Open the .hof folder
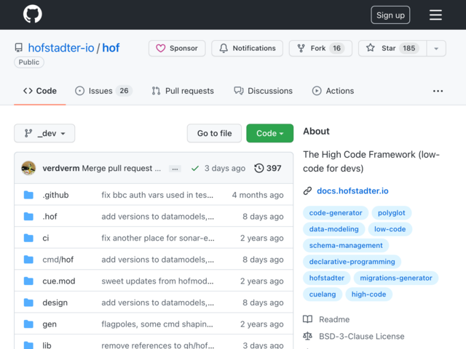This screenshot has height=349, width=466. click(50, 217)
